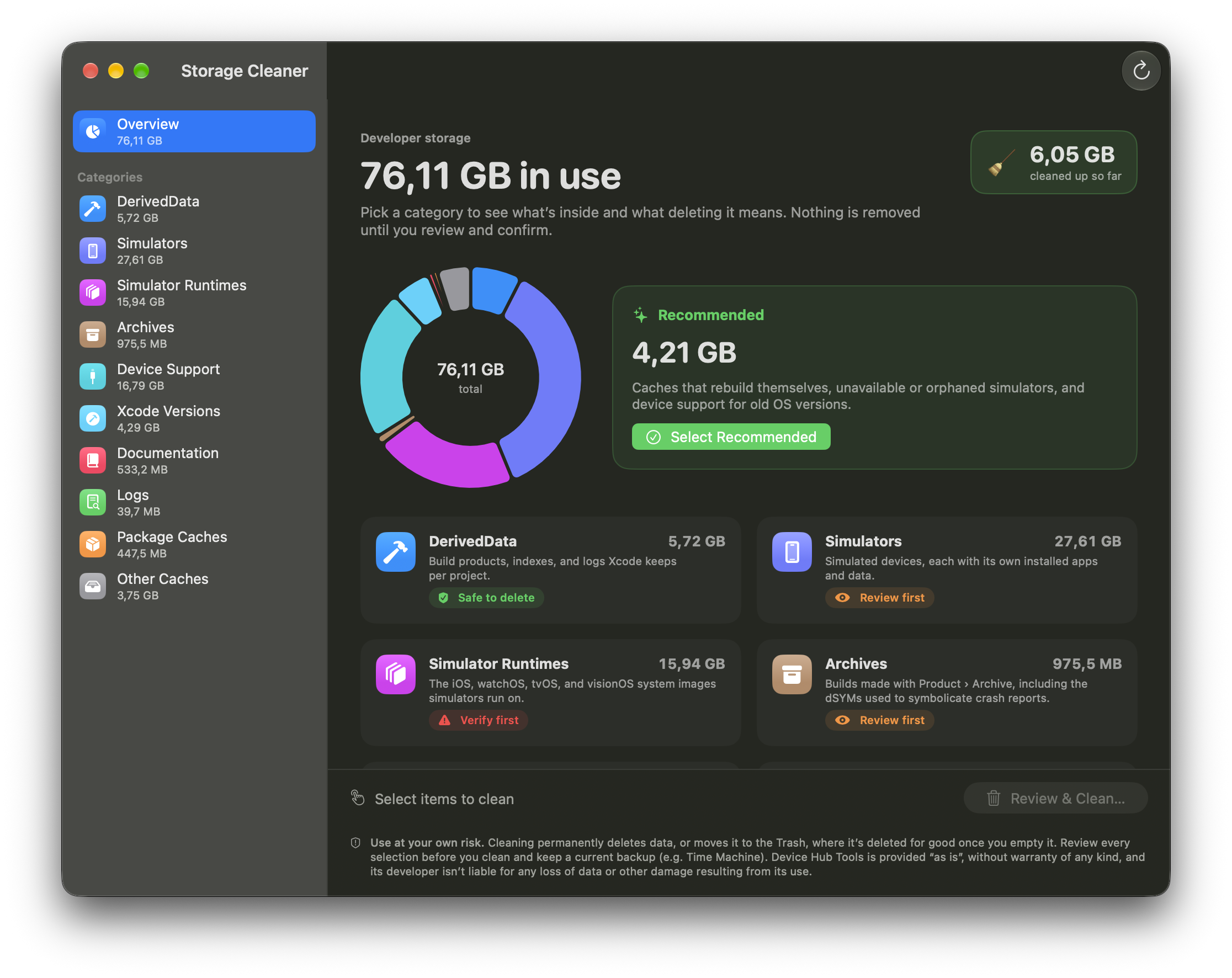1232x978 pixels.
Task: Click the teal Device Support donut segment
Action: click(x=384, y=369)
